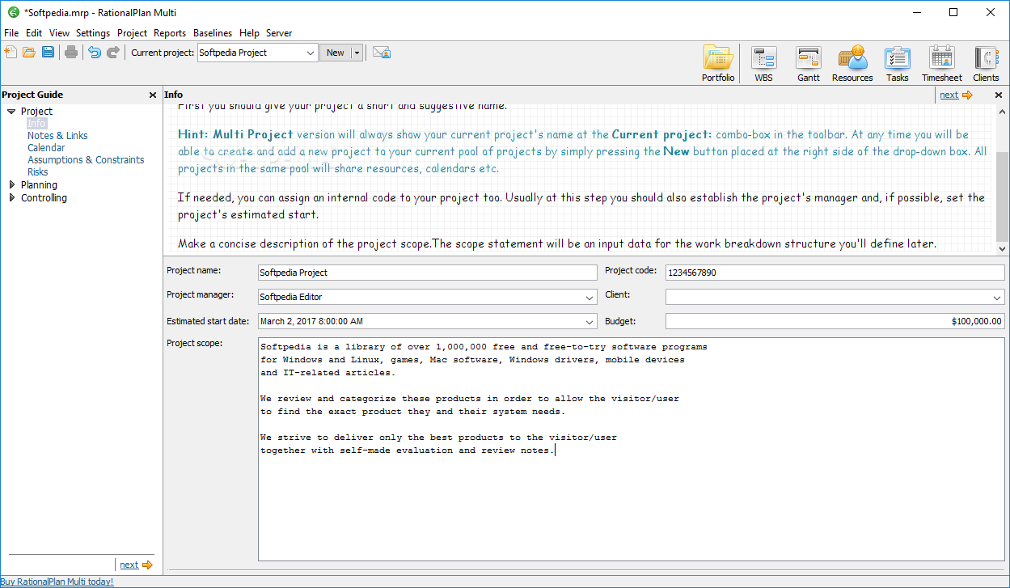Open the Help menu

pyautogui.click(x=249, y=33)
